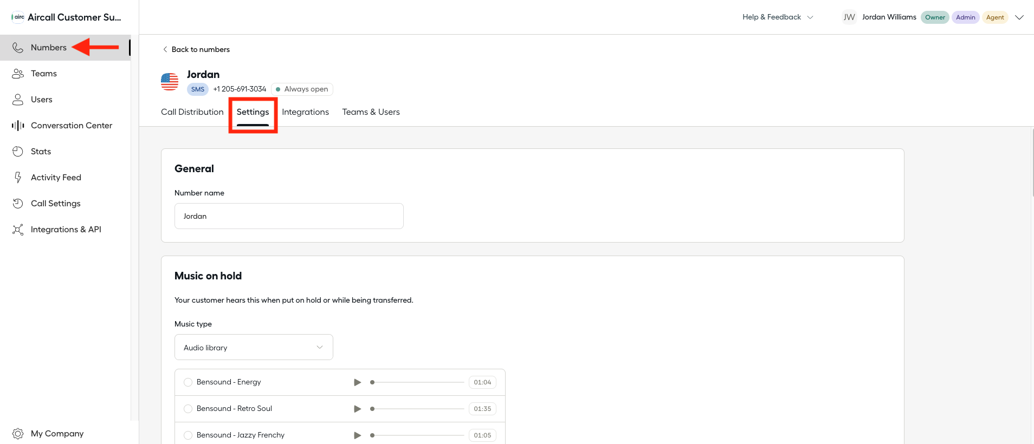The width and height of the screenshot is (1034, 444).
Task: Click the Conversation Center waveform icon
Action: (18, 126)
